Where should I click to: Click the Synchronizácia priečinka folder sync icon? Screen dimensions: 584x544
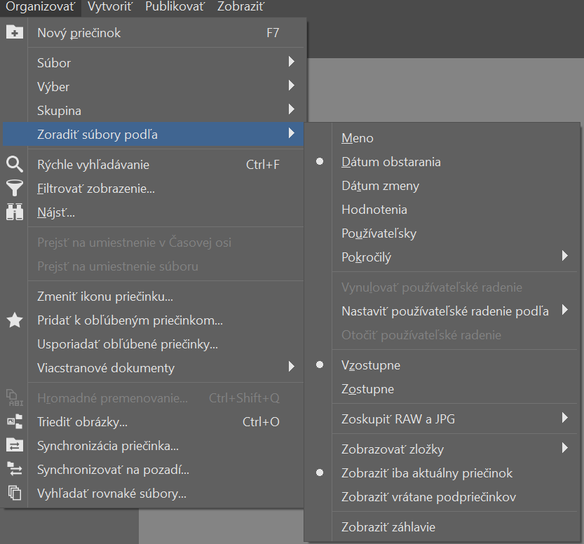coord(15,446)
